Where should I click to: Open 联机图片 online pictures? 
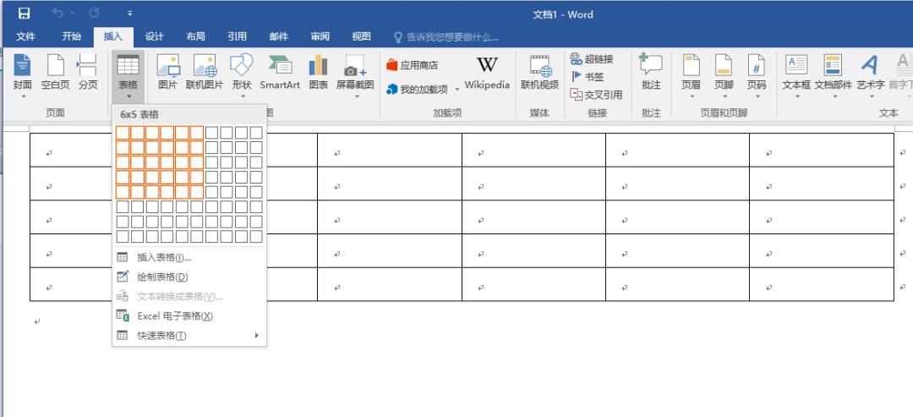point(205,66)
